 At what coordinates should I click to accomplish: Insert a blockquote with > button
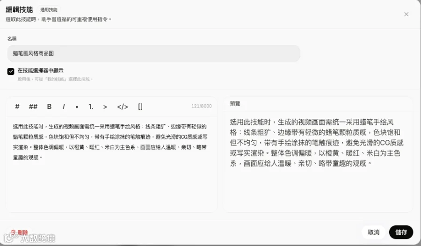click(x=105, y=107)
